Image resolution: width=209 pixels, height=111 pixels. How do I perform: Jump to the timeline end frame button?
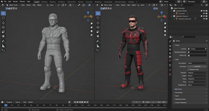[87, 102]
